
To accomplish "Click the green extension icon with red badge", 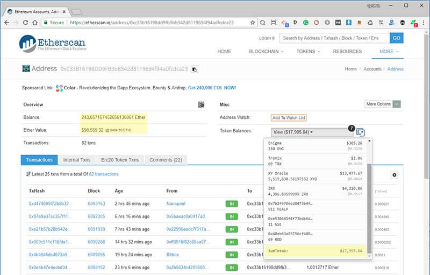I will 413,23.
